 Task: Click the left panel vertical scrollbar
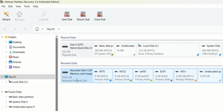tap(57, 74)
